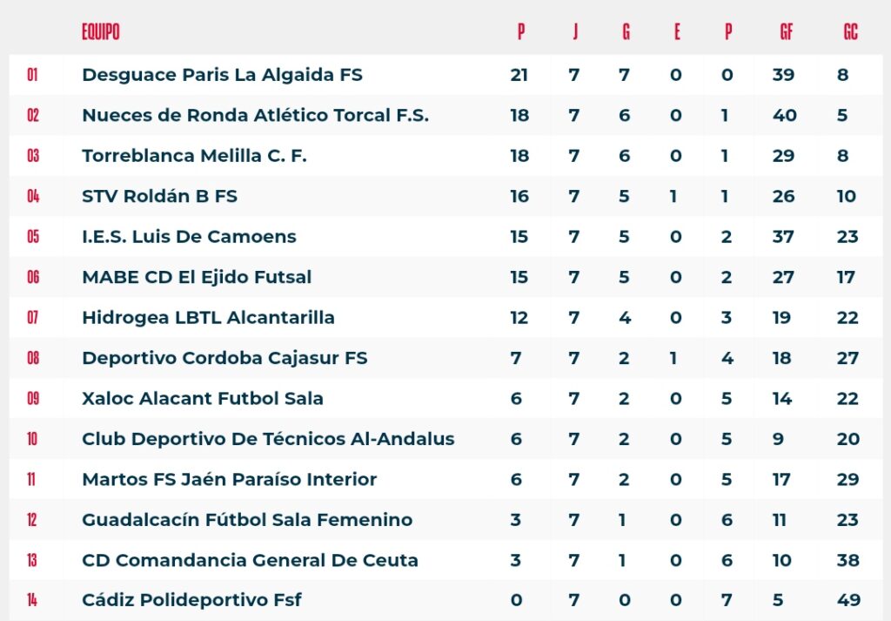Select Xaloc Alacant Futbol Sala
The height and width of the screenshot is (621, 891).
click(202, 398)
